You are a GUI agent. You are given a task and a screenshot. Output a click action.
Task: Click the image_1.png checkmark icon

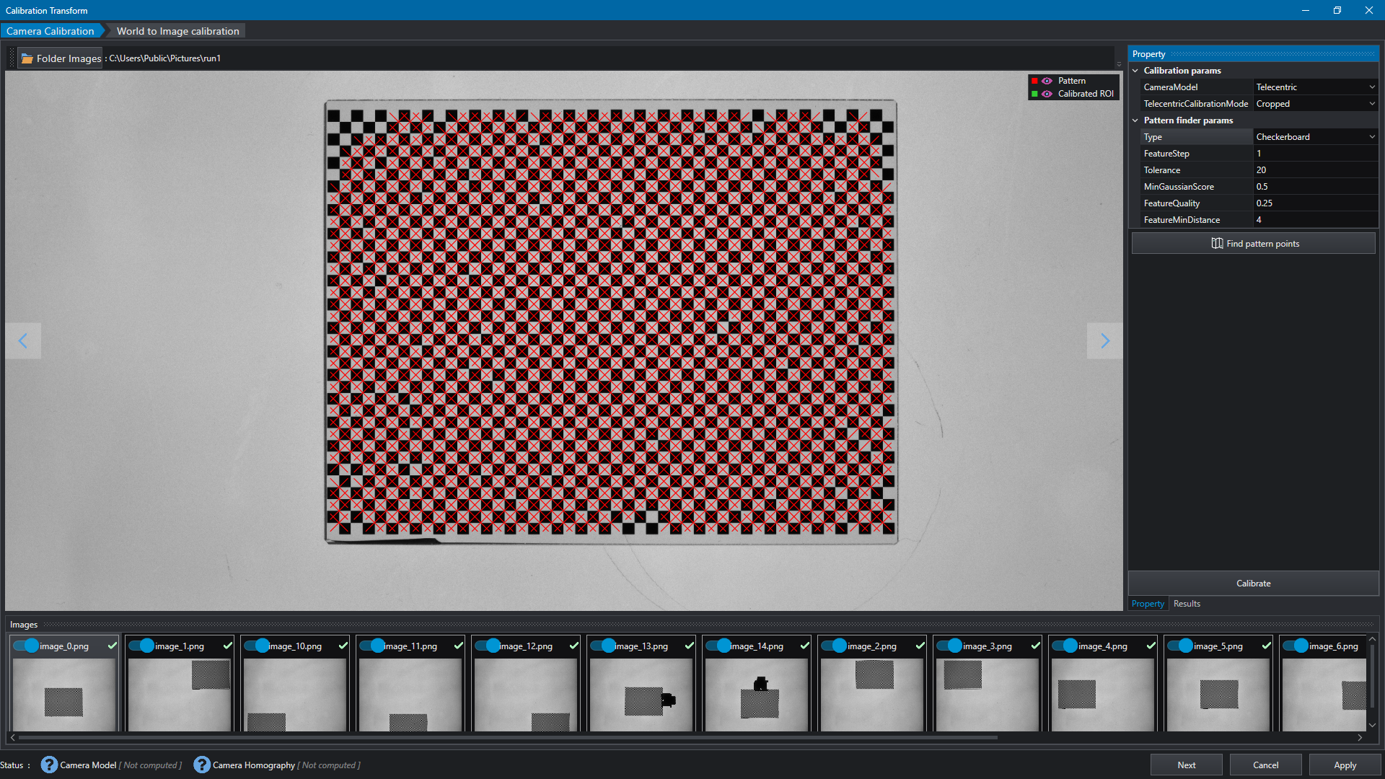click(228, 646)
